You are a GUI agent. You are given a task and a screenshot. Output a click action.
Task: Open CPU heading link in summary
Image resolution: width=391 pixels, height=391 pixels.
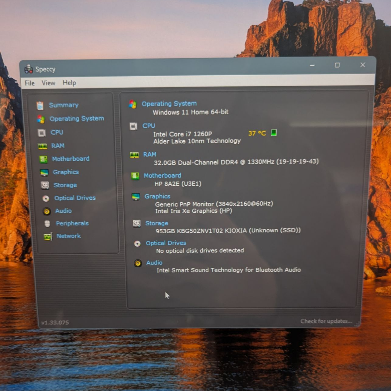149,126
